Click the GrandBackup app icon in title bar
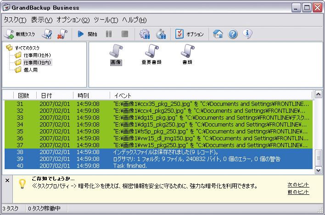 (x=6, y=8)
